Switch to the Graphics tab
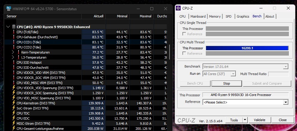The image size is (297, 131). click(x=243, y=16)
